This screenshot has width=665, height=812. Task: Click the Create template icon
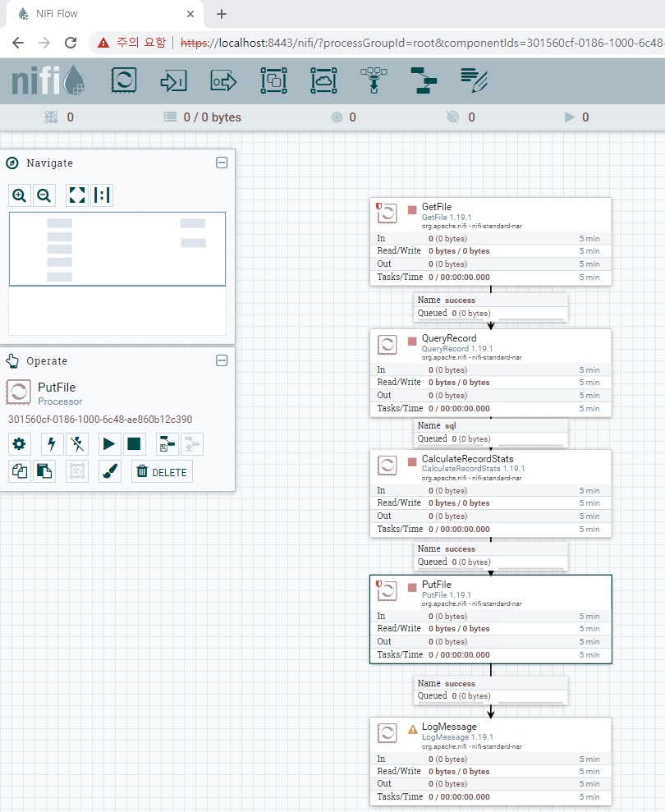[167, 444]
